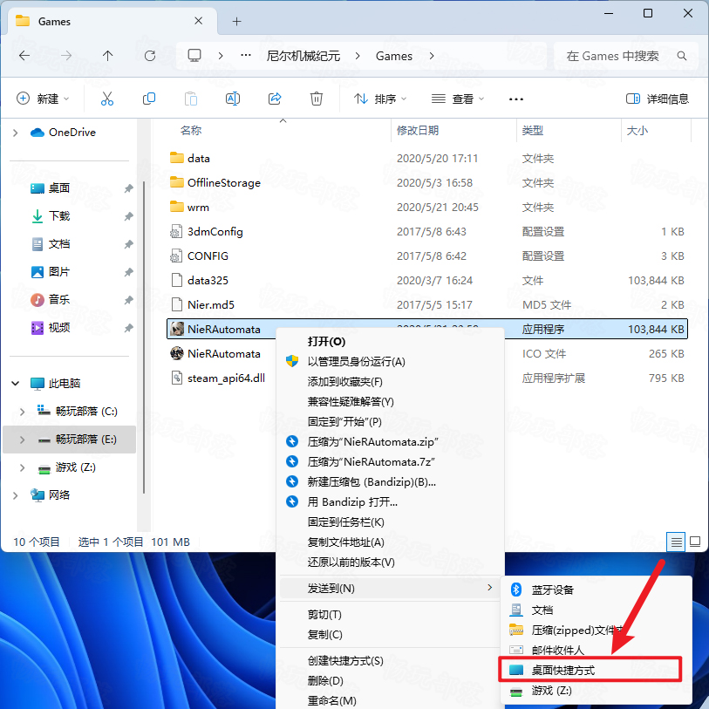Expand the Network node

tap(16, 495)
